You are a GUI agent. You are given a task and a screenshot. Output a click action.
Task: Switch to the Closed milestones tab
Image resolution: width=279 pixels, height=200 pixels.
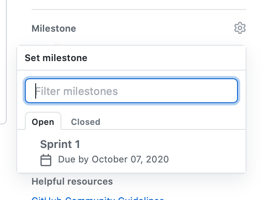click(86, 122)
